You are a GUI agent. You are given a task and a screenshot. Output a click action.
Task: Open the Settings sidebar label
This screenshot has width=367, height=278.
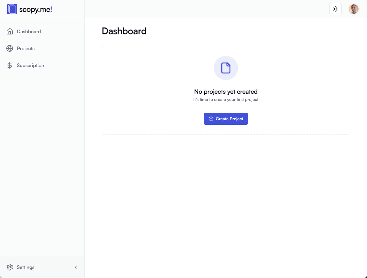click(x=26, y=267)
